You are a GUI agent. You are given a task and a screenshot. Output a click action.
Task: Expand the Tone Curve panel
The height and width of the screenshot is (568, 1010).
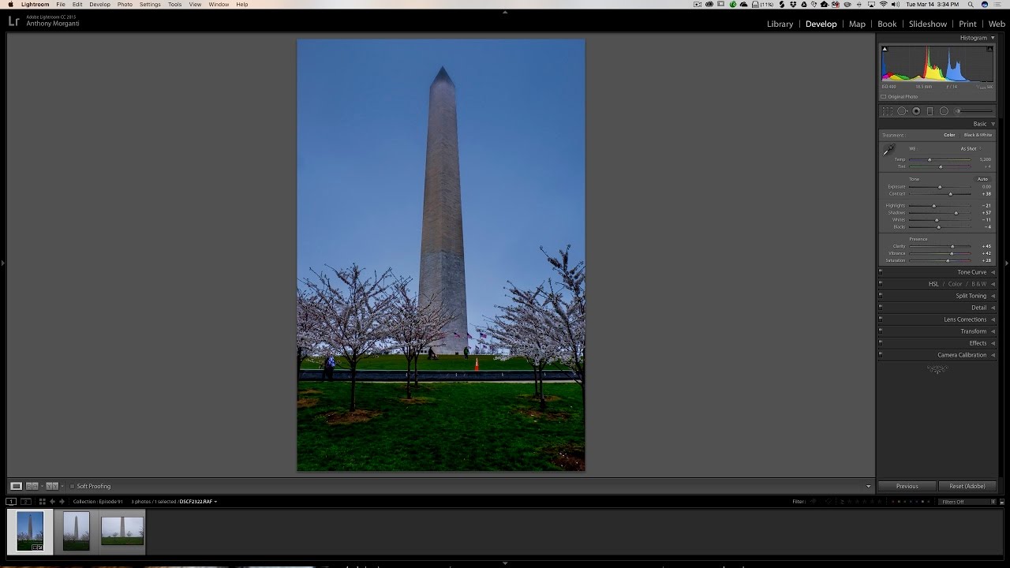(993, 272)
